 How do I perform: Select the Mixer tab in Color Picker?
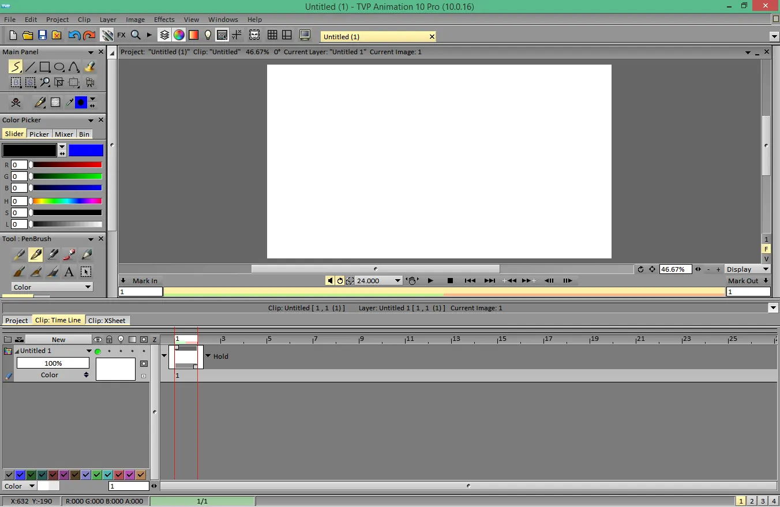[x=64, y=134]
